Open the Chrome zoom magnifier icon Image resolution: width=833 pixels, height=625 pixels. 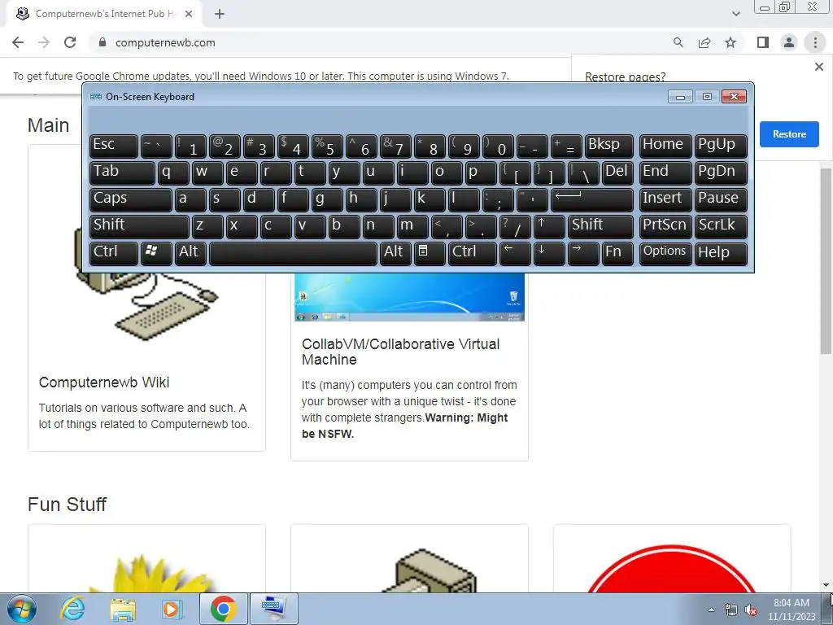point(678,42)
